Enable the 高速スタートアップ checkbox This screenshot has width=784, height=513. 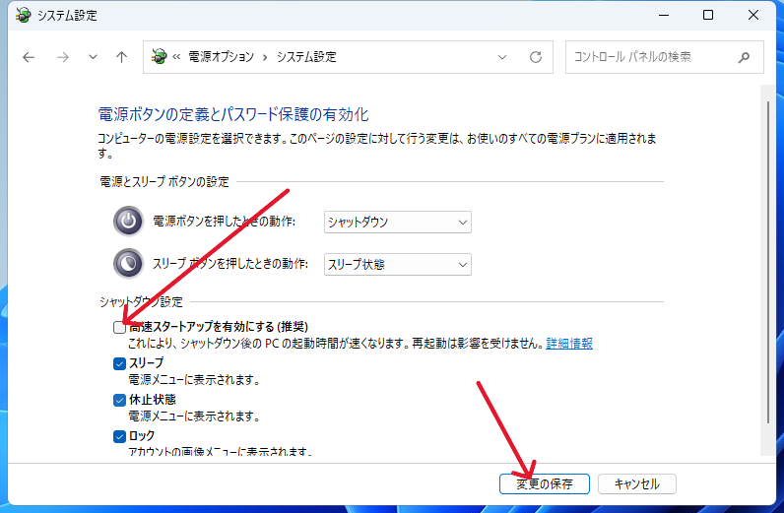(x=119, y=327)
